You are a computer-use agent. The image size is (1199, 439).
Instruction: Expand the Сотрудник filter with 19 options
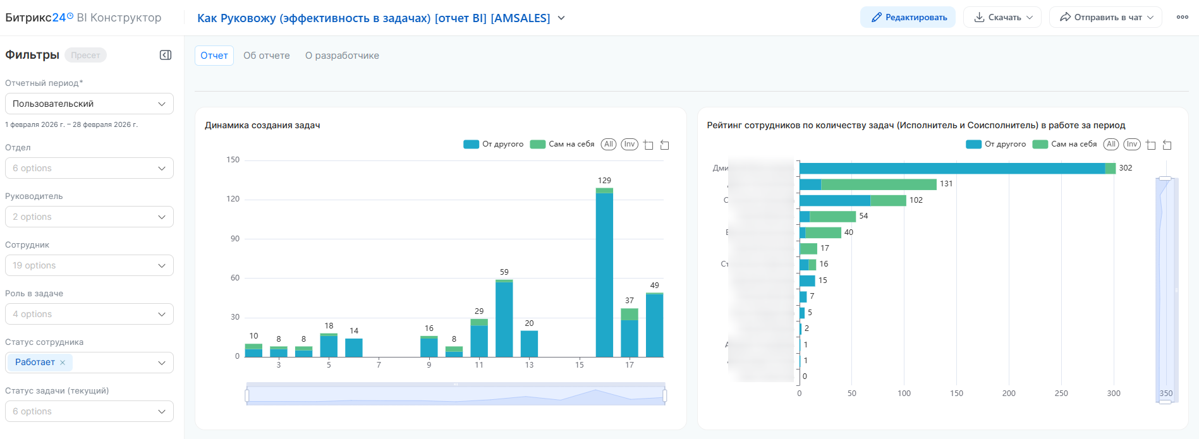point(89,265)
